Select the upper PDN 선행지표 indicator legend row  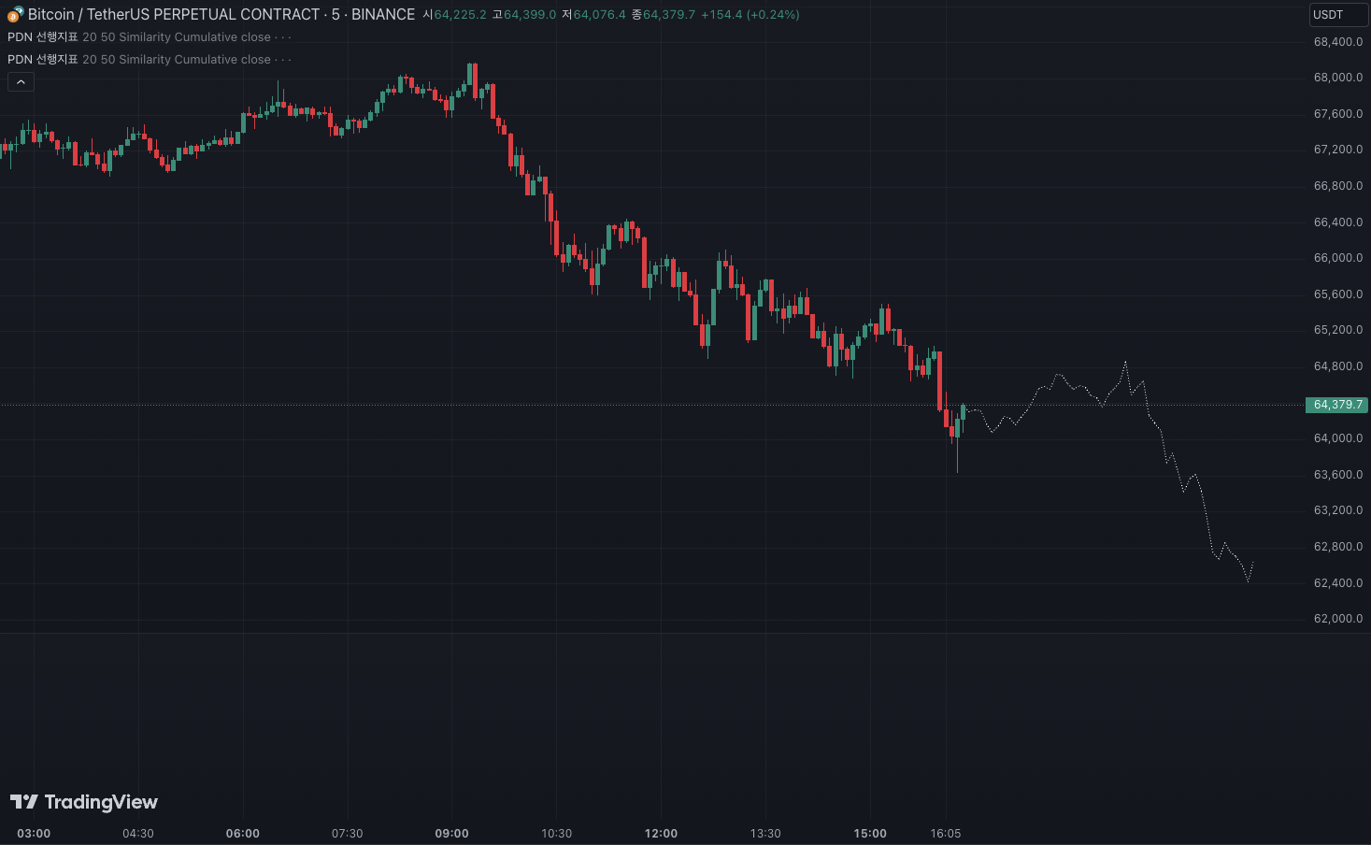click(x=150, y=37)
